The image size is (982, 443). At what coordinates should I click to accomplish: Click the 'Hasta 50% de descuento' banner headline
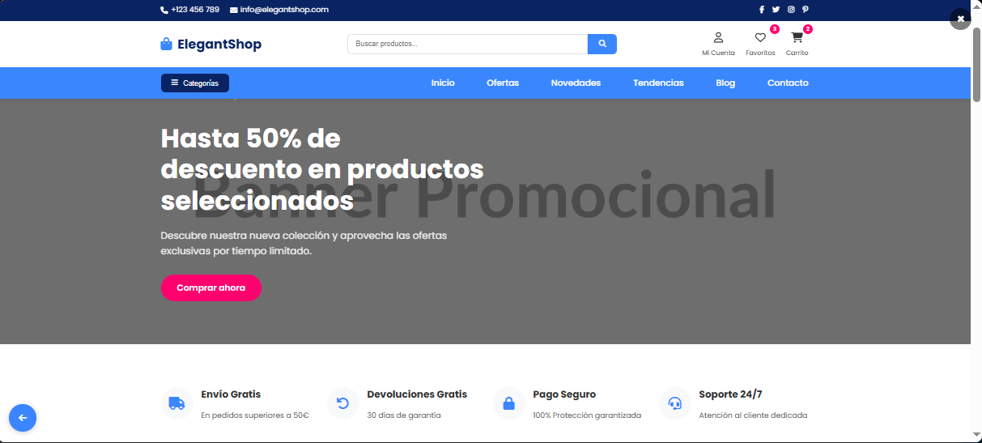(x=322, y=169)
